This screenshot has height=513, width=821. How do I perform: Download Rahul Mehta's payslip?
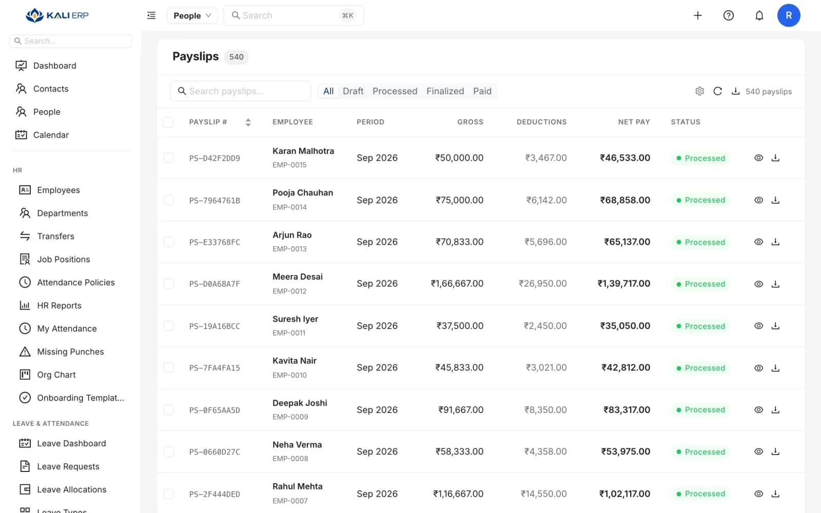[776, 494]
